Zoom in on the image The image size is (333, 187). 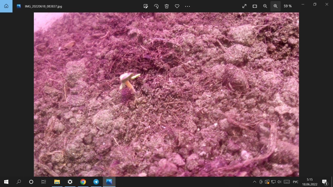click(276, 6)
